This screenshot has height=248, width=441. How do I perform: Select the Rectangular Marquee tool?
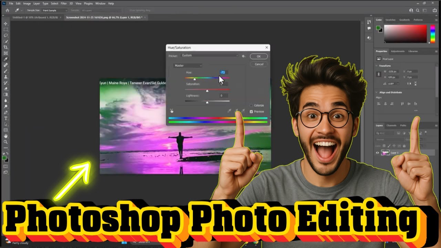(6, 29)
